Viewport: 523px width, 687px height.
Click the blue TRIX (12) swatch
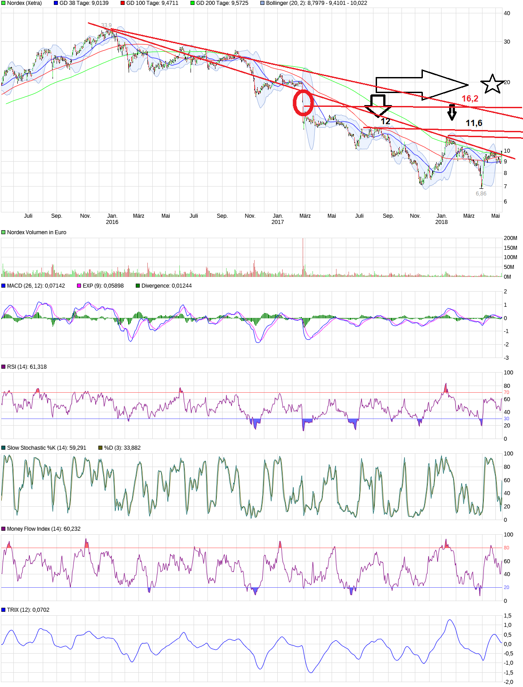pyautogui.click(x=4, y=610)
